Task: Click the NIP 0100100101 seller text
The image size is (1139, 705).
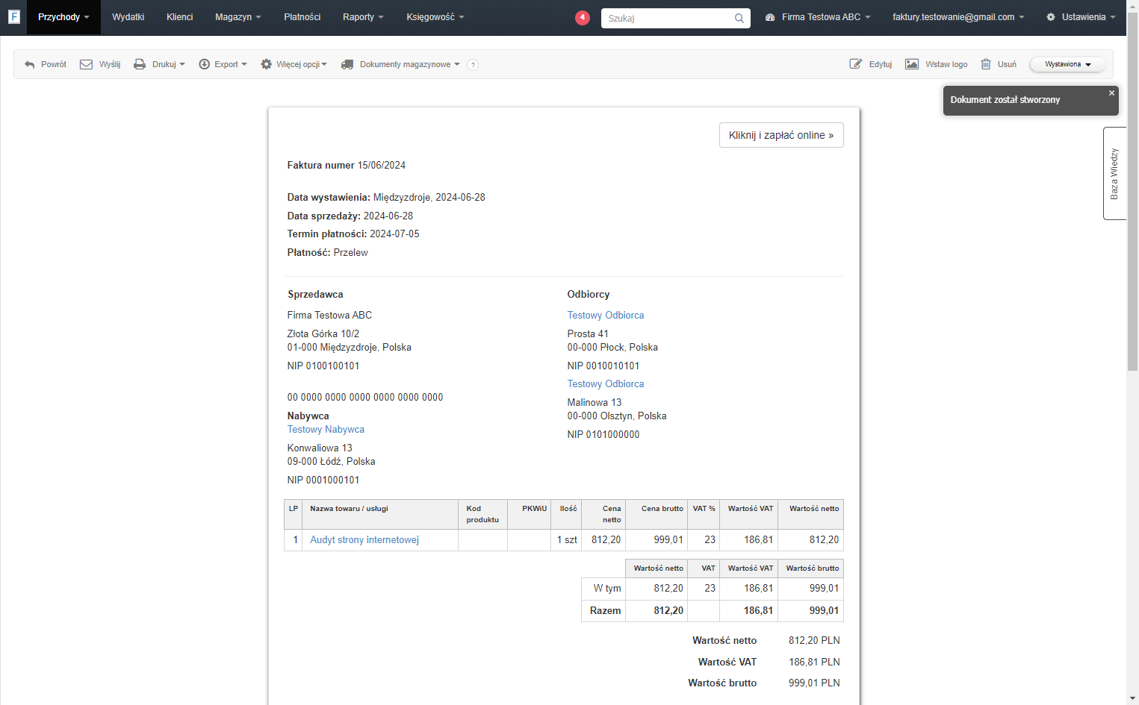Action: [323, 366]
